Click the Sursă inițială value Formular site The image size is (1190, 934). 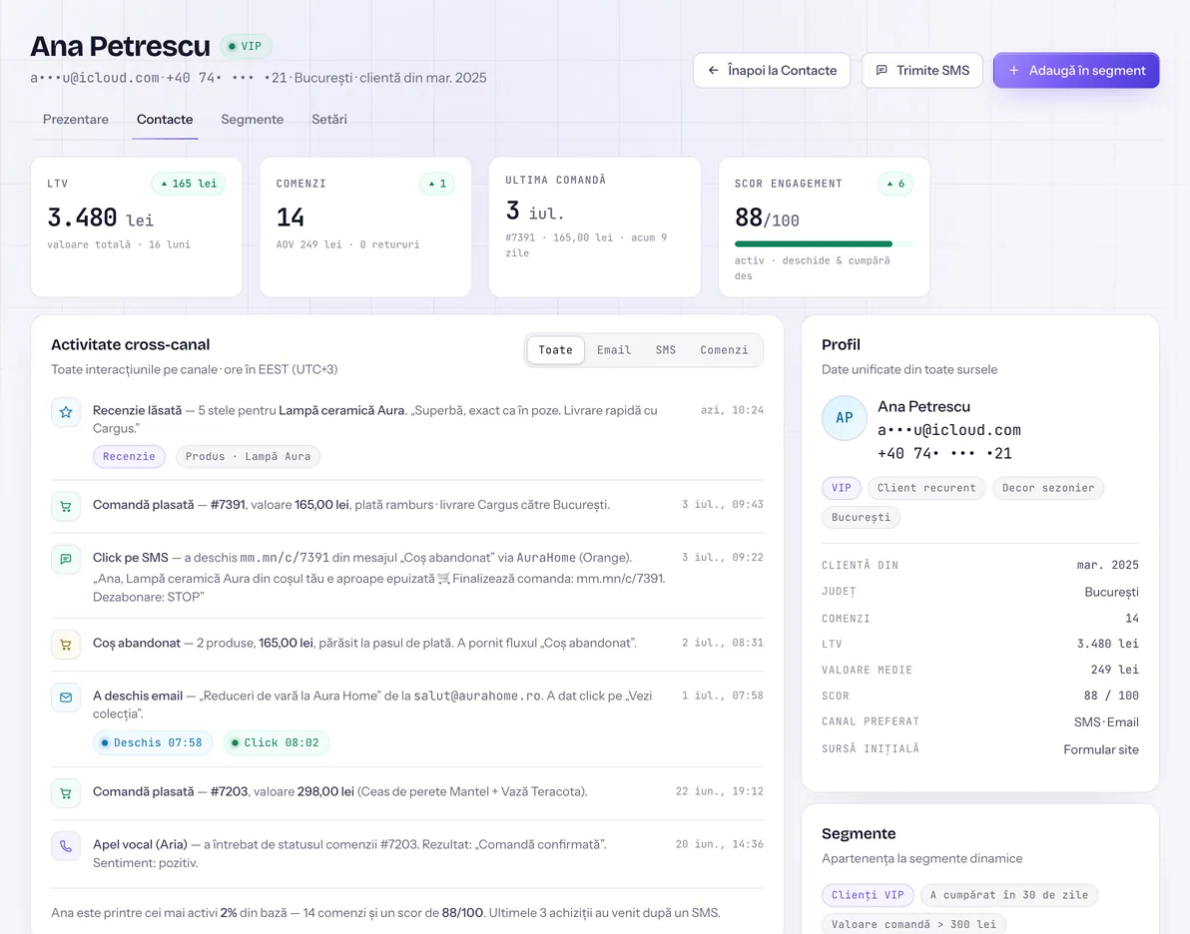tap(1100, 749)
